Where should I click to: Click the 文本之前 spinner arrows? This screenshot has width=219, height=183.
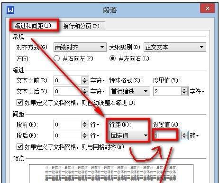[x=85, y=80]
